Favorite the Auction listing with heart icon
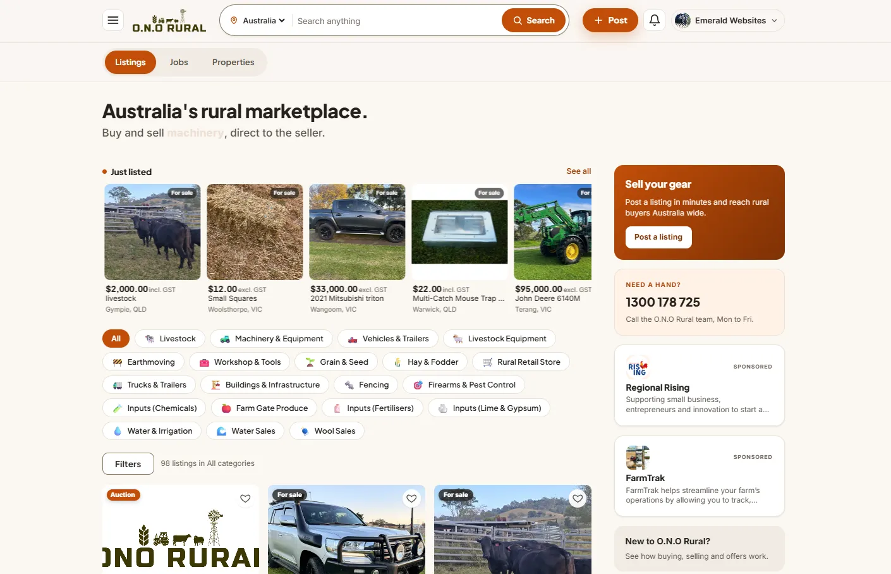Image resolution: width=891 pixels, height=574 pixels. (245, 499)
